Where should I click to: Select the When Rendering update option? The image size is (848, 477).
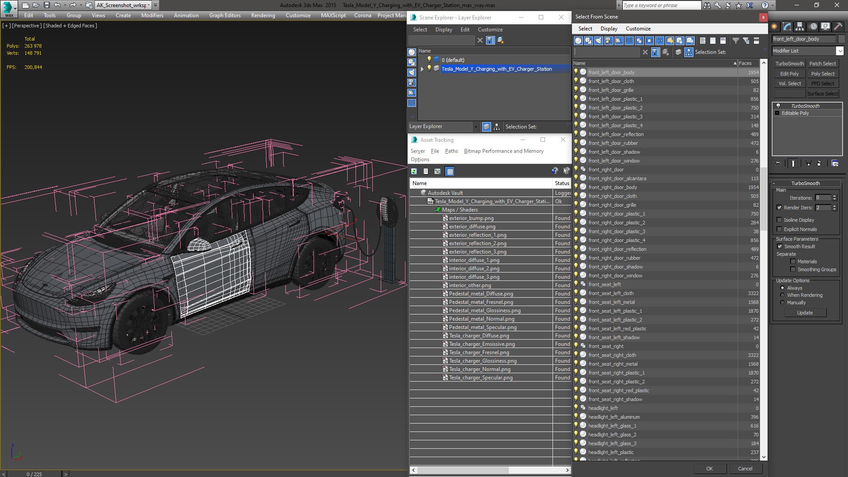click(x=783, y=295)
